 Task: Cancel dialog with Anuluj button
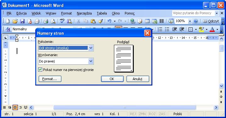pyautogui.click(x=138, y=79)
